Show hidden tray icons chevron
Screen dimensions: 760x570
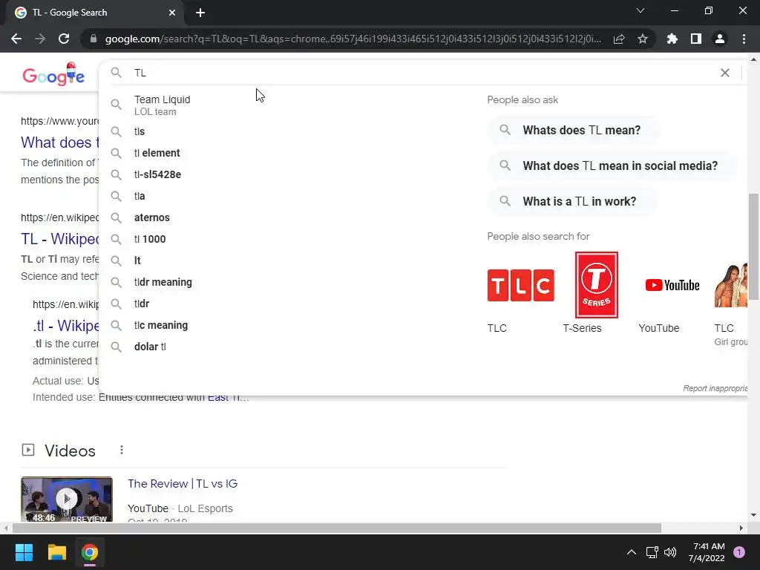(631, 552)
